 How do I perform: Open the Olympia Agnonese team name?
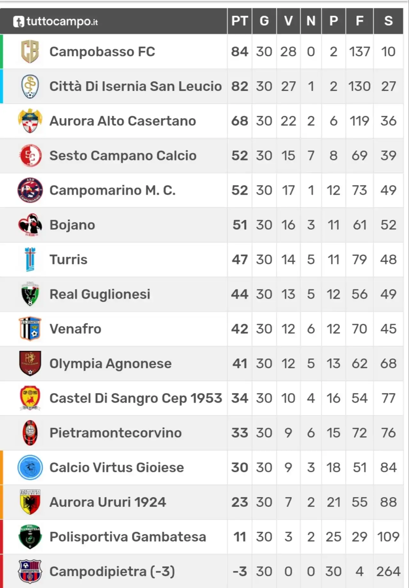[x=111, y=364]
